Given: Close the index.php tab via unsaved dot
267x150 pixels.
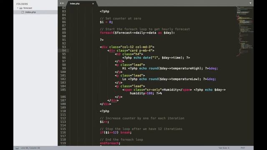Looking at the screenshot, I should tap(93, 4).
